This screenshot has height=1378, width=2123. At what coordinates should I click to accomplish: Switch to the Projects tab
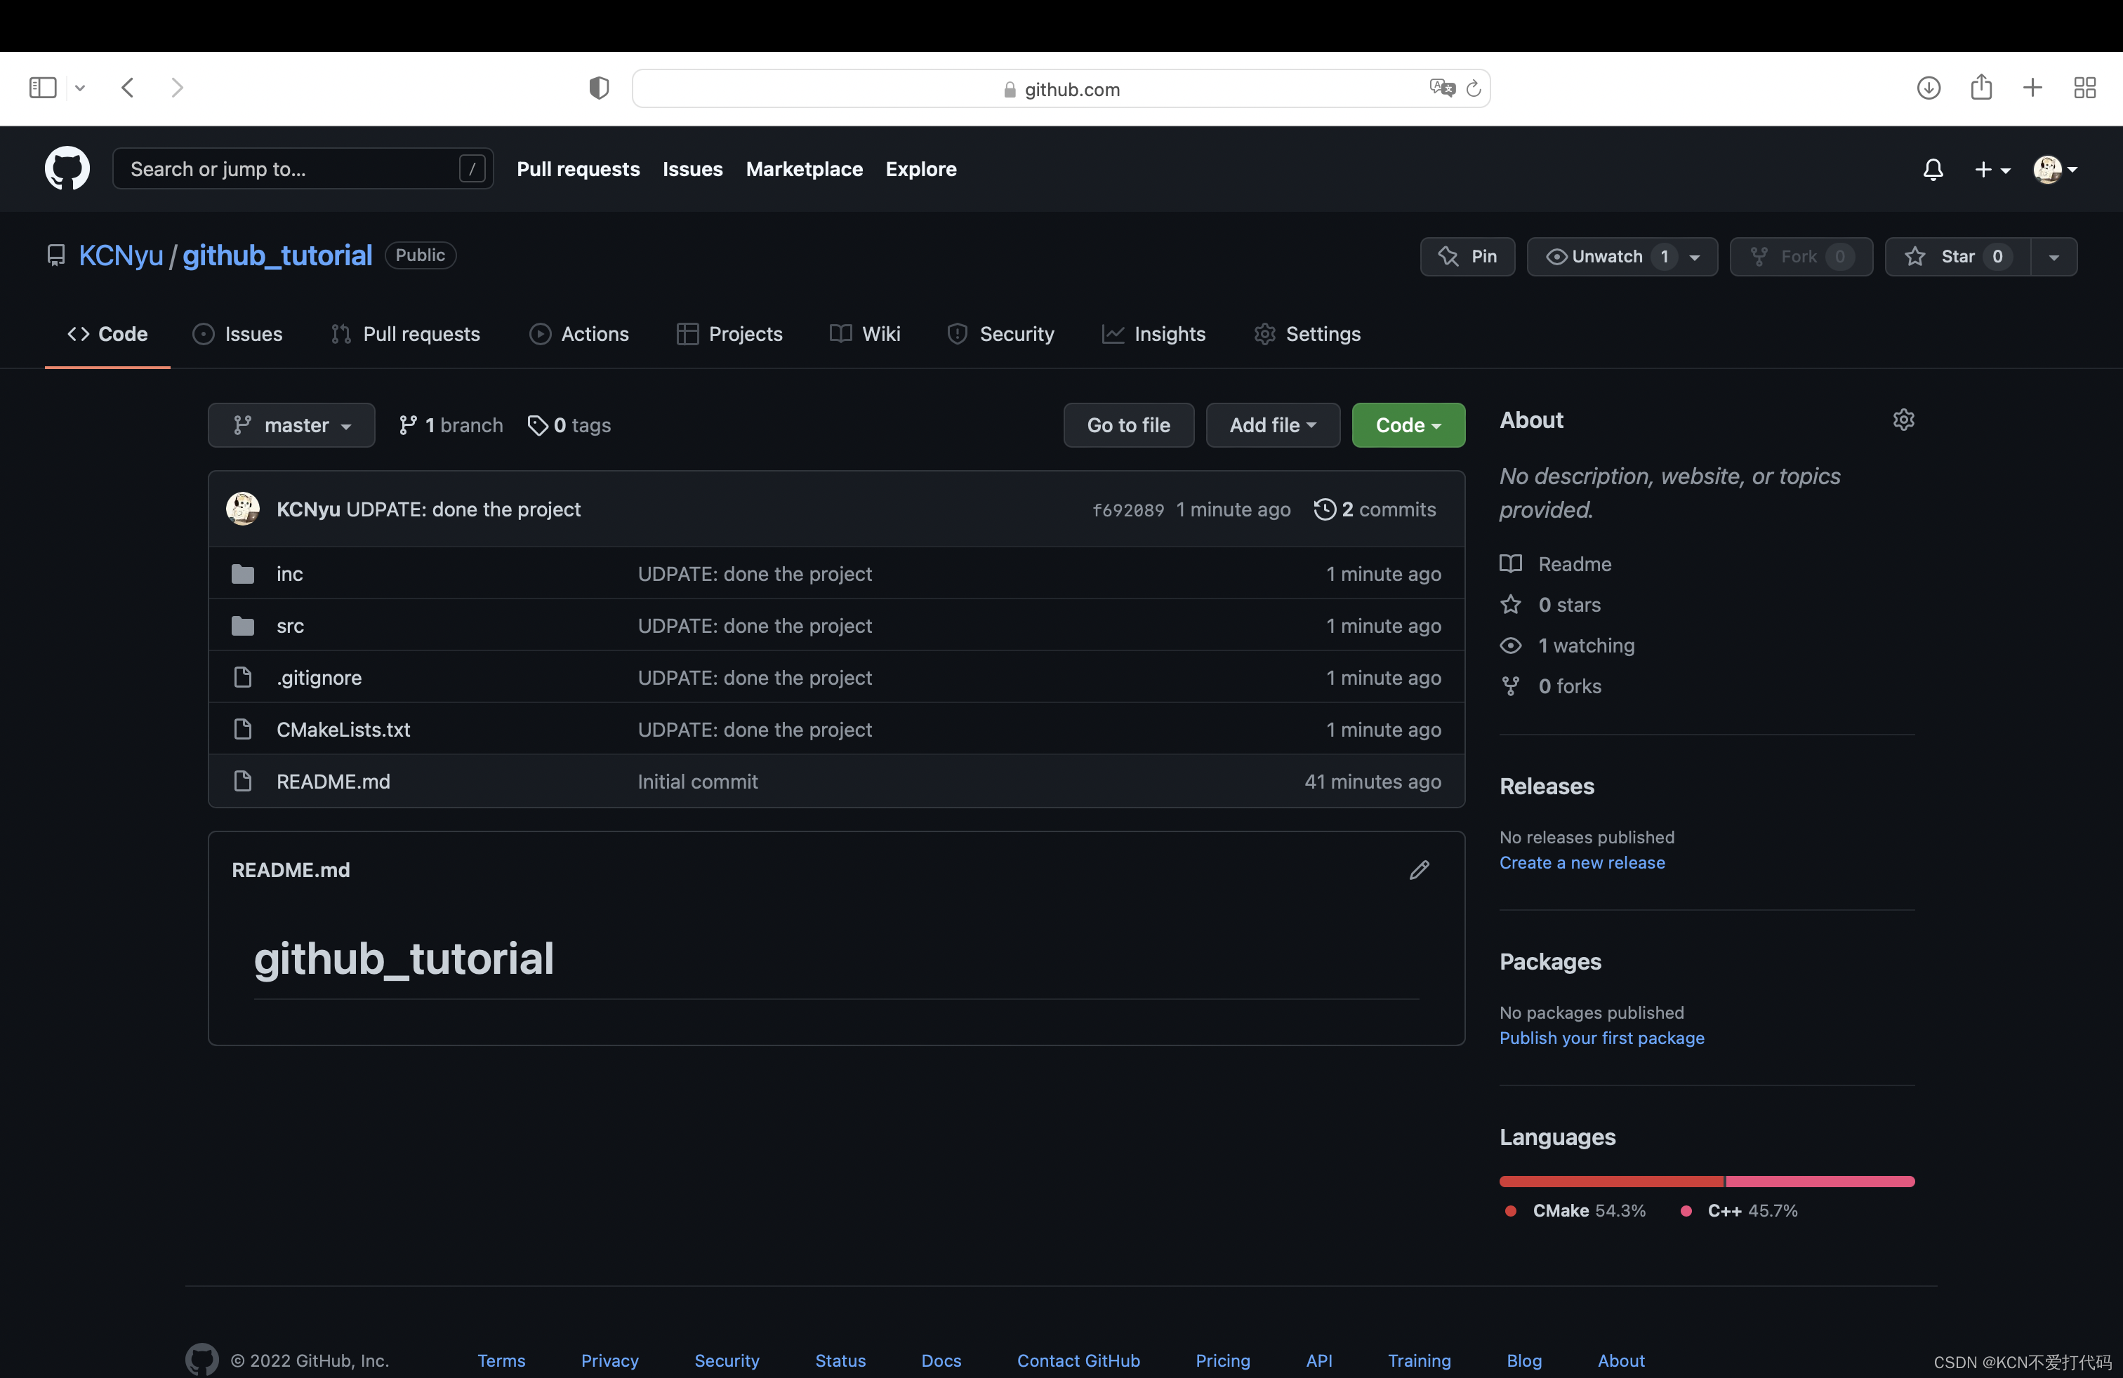(x=729, y=333)
